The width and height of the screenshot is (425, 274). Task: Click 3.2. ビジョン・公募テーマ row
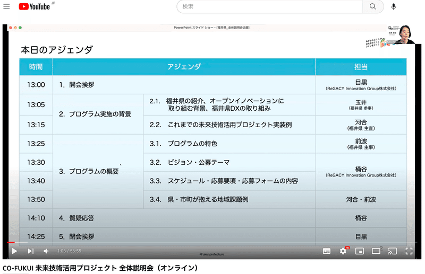click(229, 162)
